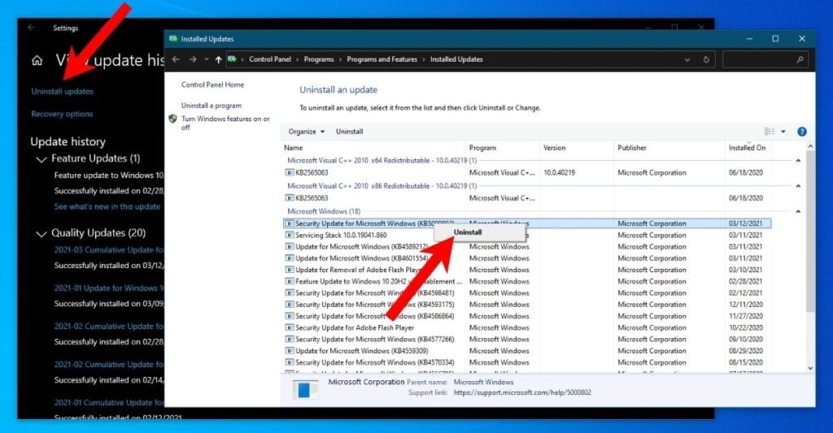This screenshot has height=433, width=833.
Task: Sort by the Version column header
Action: click(554, 148)
